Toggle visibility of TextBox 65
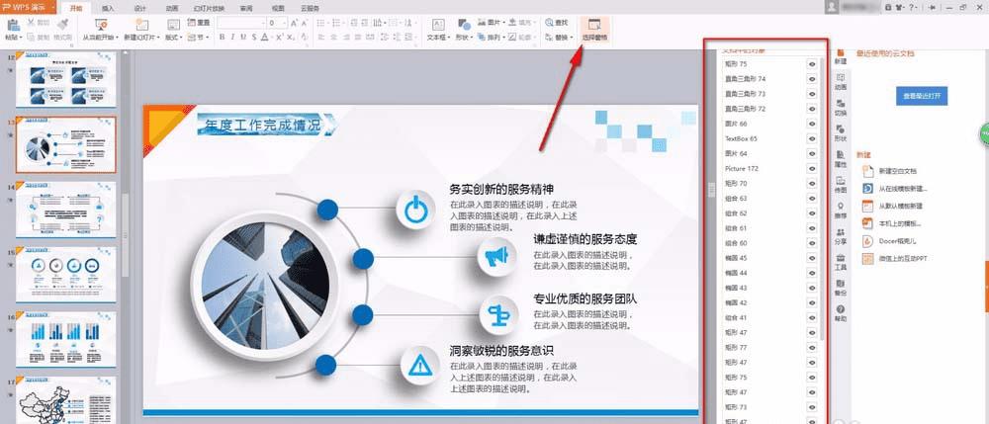The width and height of the screenshot is (989, 424). pos(812,138)
